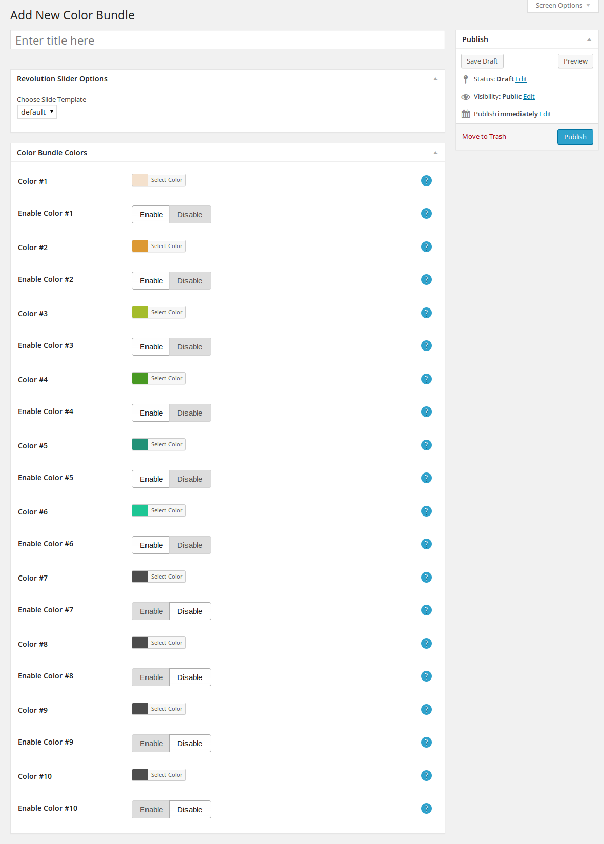Click question mark on Enable Color #6 row
604x844 pixels.
click(x=426, y=544)
